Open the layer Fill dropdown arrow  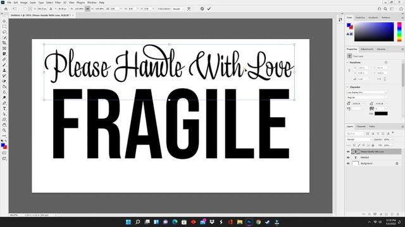pyautogui.click(x=392, y=146)
